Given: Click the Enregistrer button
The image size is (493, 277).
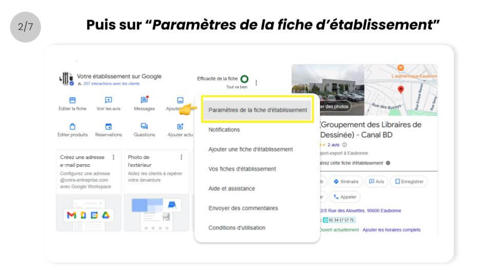Looking at the screenshot, I should 409,182.
